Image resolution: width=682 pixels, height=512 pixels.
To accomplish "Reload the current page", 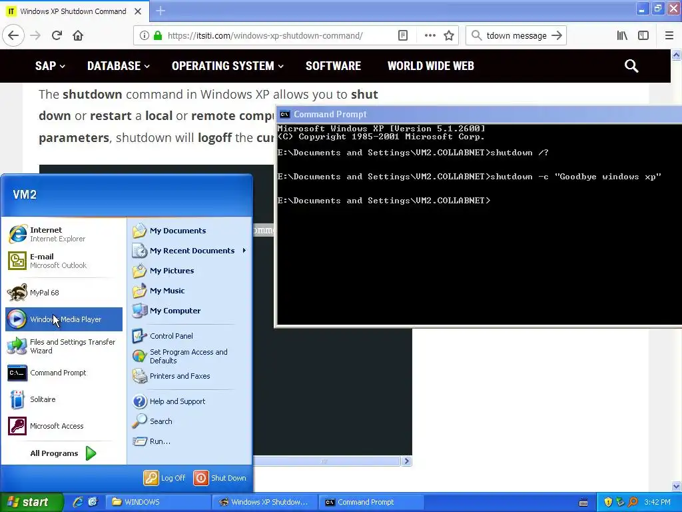I will pyautogui.click(x=57, y=35).
